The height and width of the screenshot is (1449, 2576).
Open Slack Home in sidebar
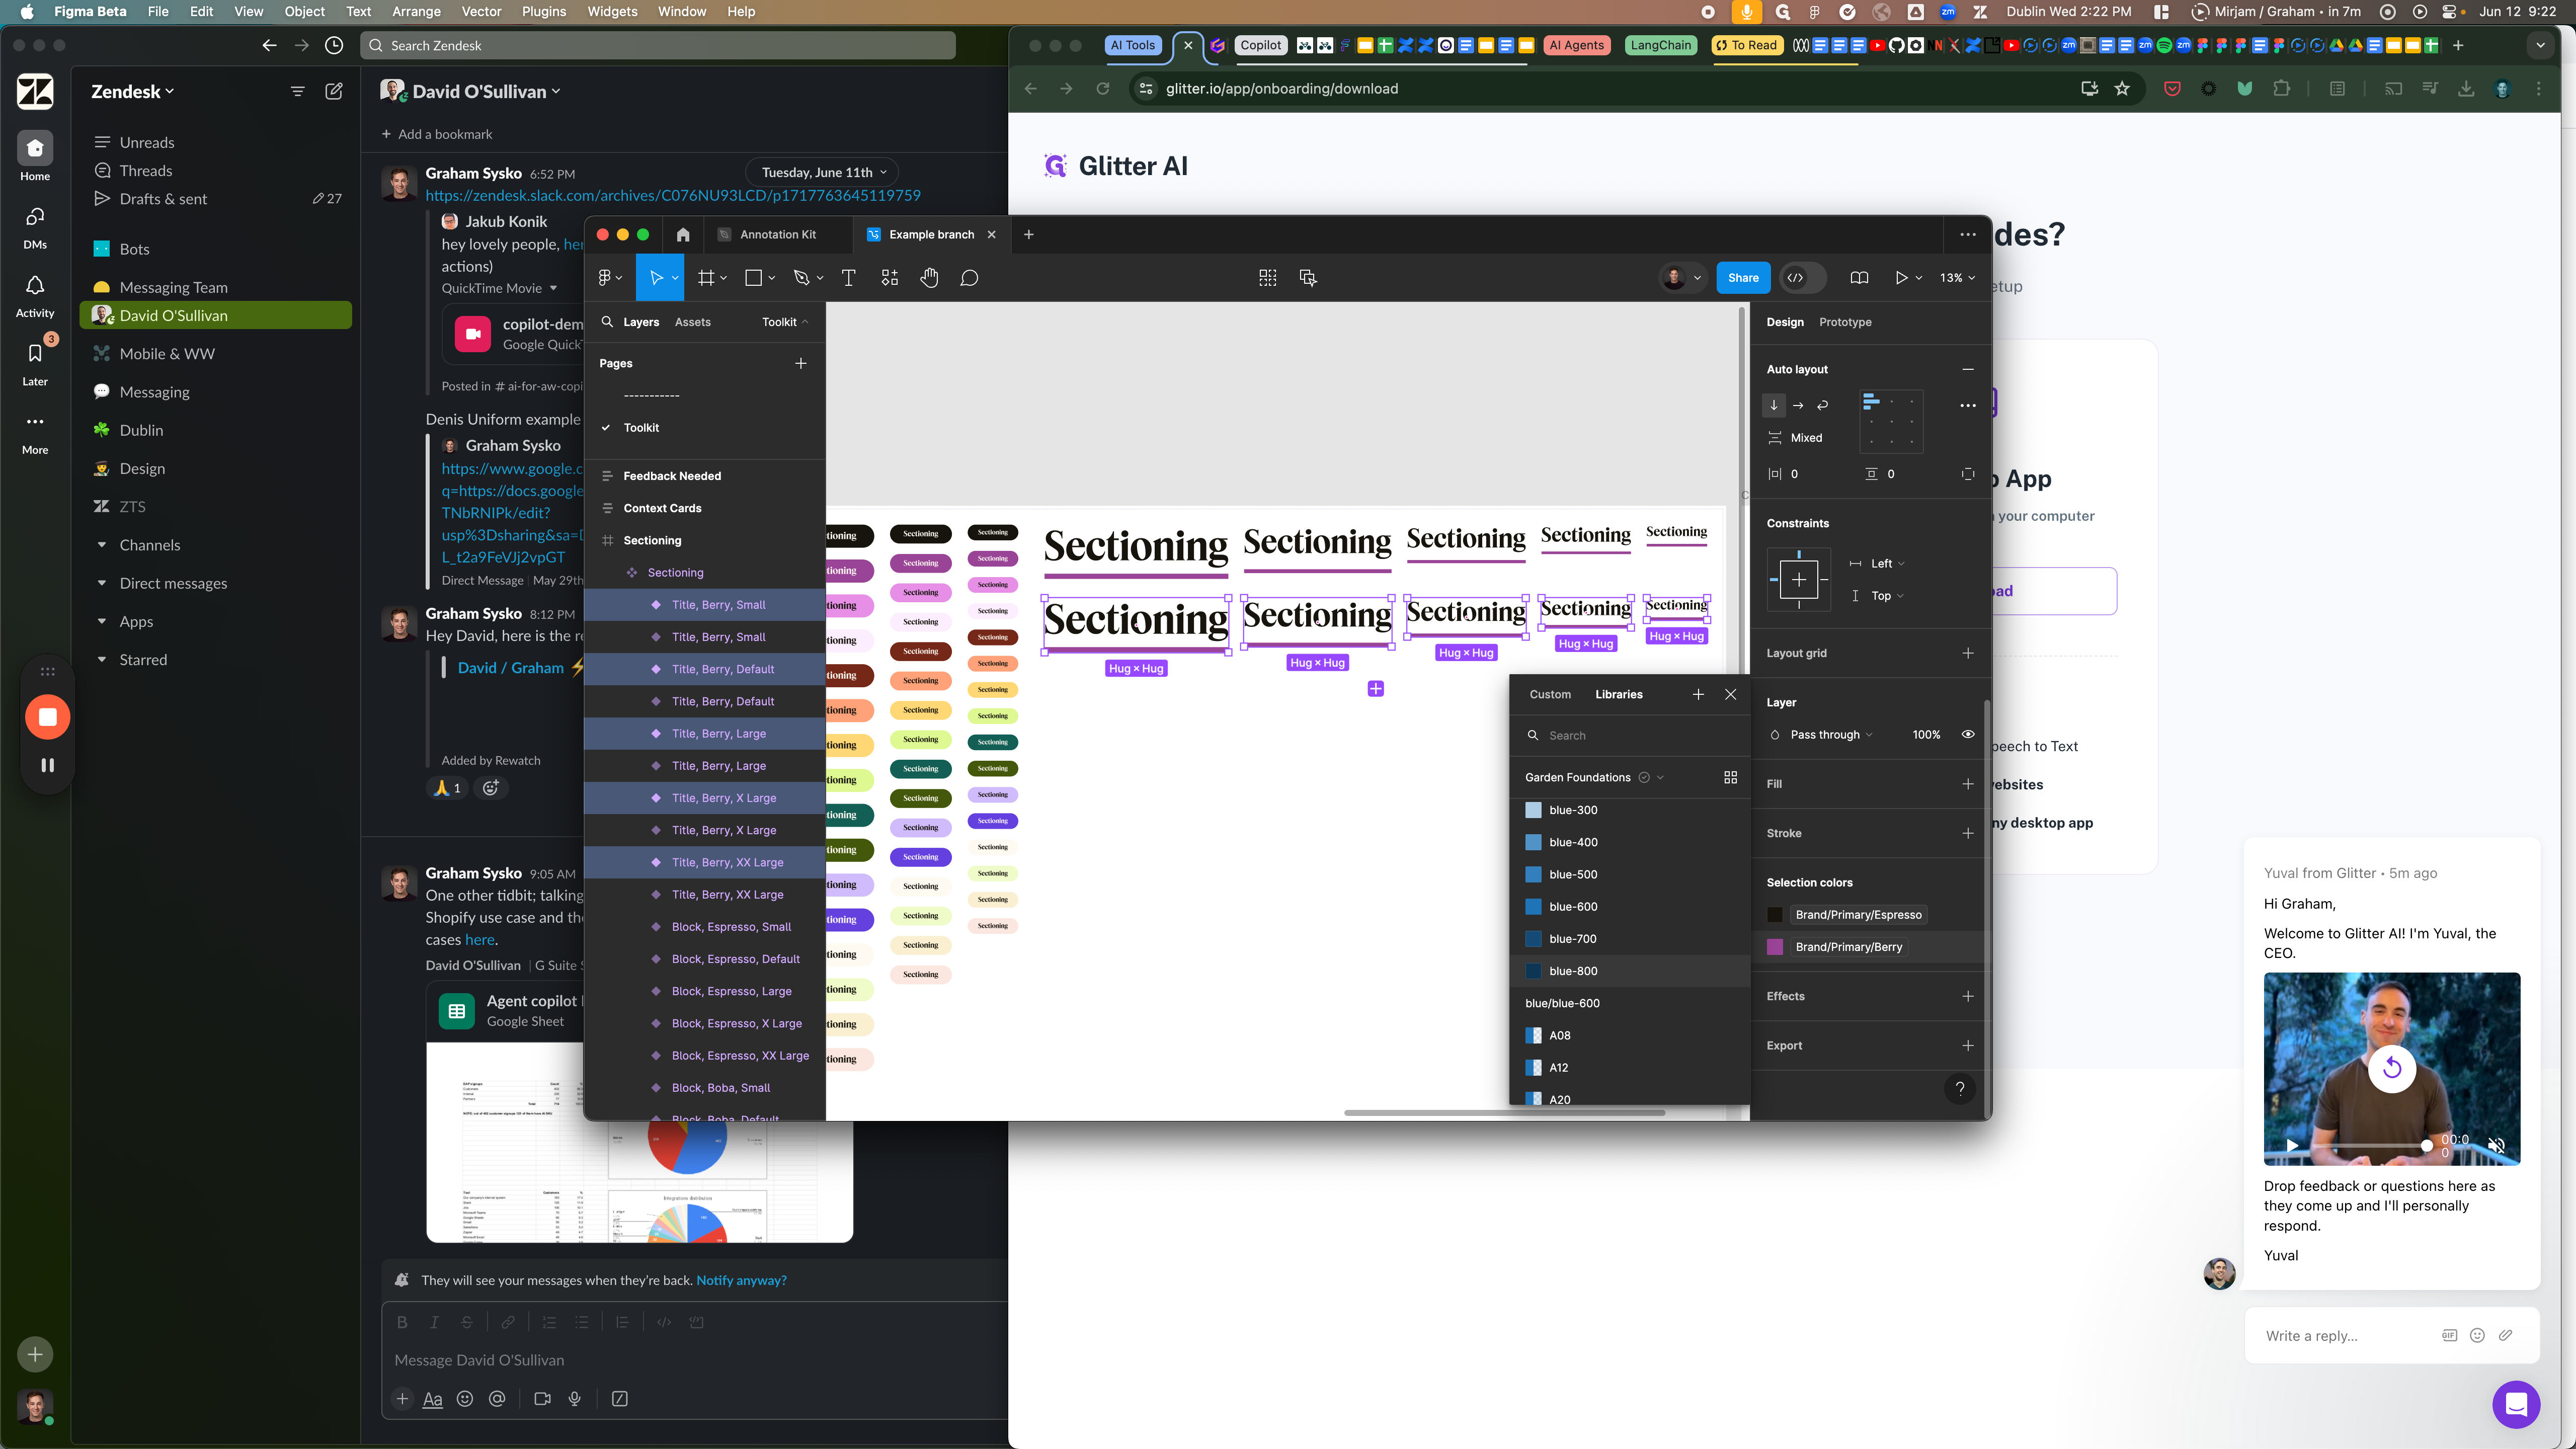pos(35,157)
